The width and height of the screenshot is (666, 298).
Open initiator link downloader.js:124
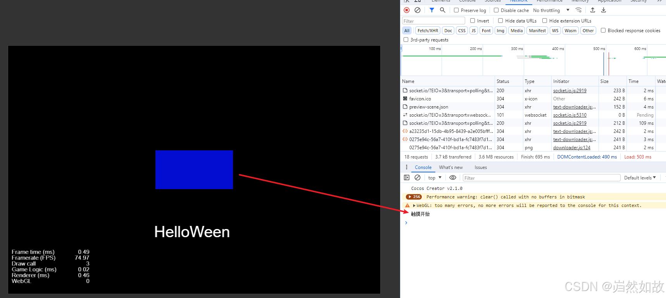(x=572, y=148)
